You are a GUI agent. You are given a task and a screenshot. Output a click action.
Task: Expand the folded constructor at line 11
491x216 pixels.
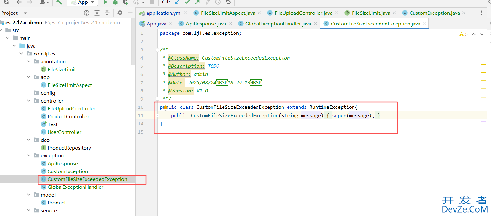click(x=158, y=115)
